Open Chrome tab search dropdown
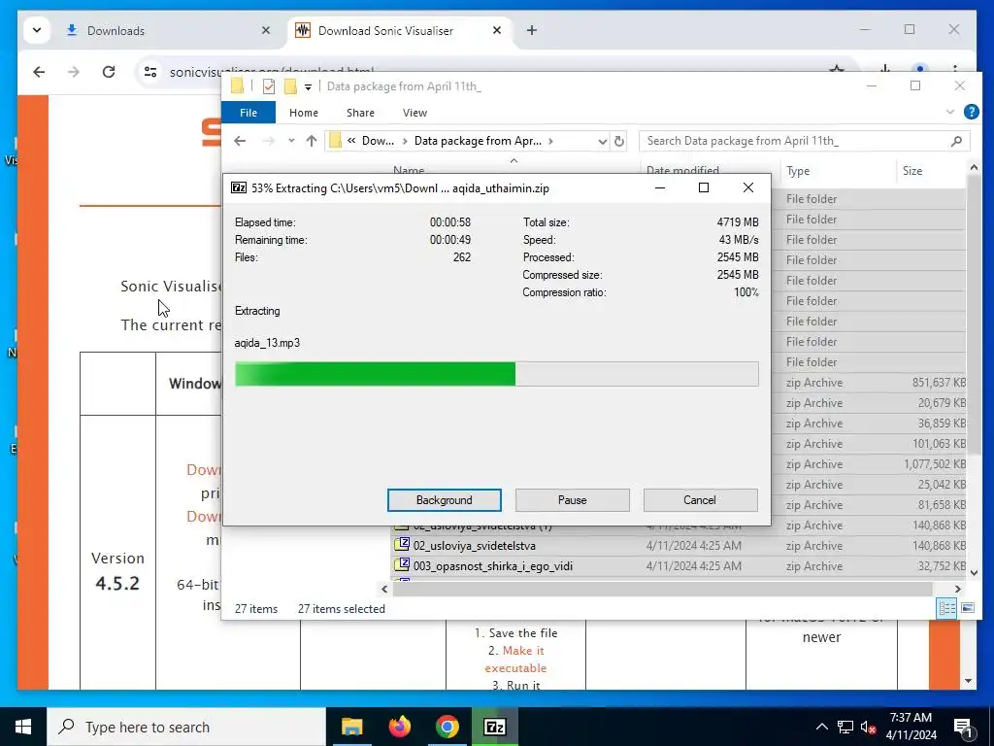Image resolution: width=994 pixels, height=746 pixels. tap(37, 30)
